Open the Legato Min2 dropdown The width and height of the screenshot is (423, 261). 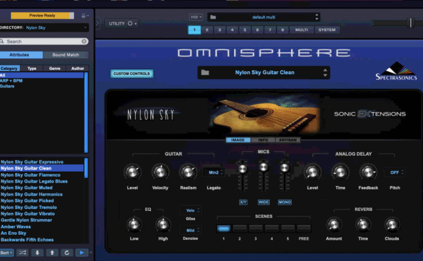pos(214,172)
